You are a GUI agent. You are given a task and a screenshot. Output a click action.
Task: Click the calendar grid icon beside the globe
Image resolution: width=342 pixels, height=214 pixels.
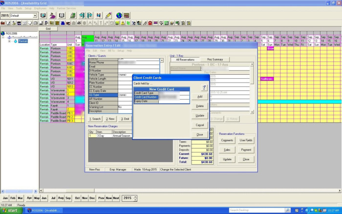(x=127, y=16)
